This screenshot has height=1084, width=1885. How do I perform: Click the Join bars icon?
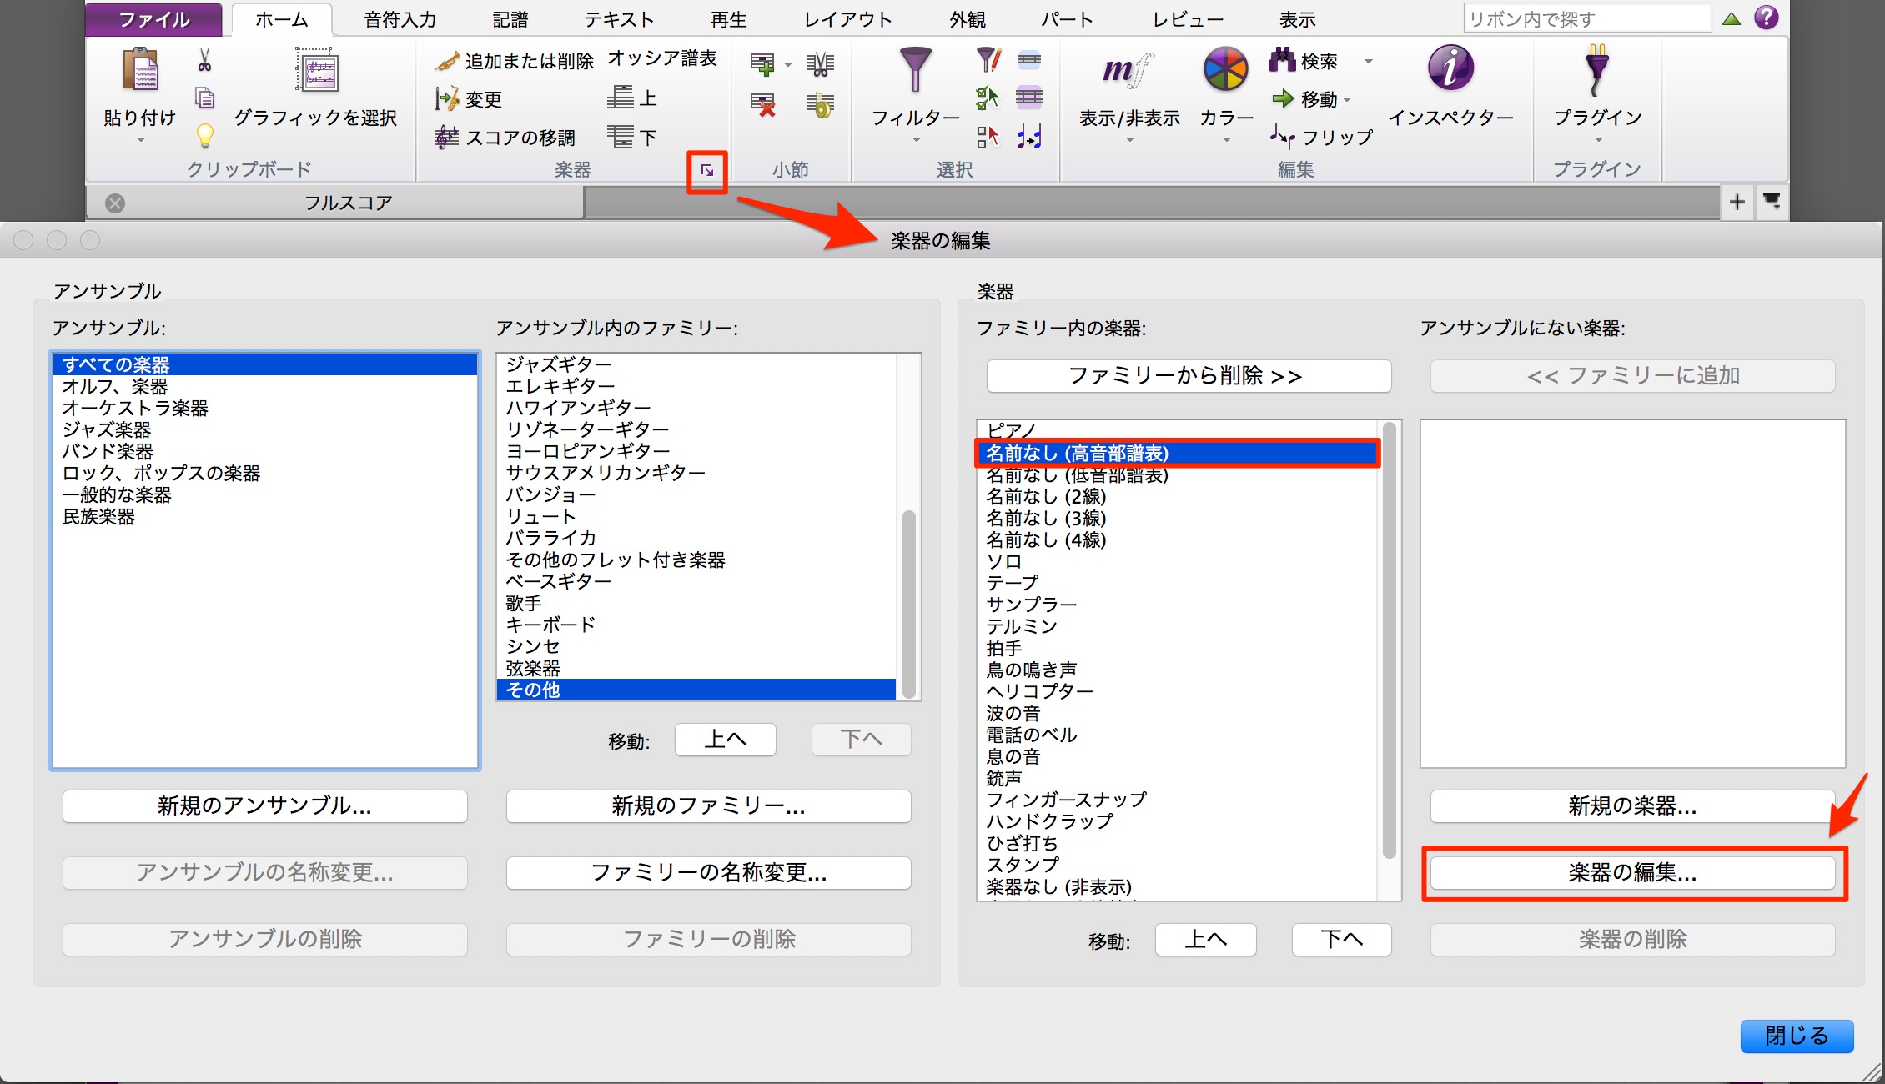(821, 105)
